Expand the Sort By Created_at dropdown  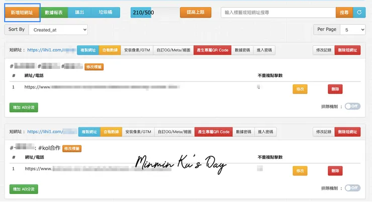[x=58, y=30]
